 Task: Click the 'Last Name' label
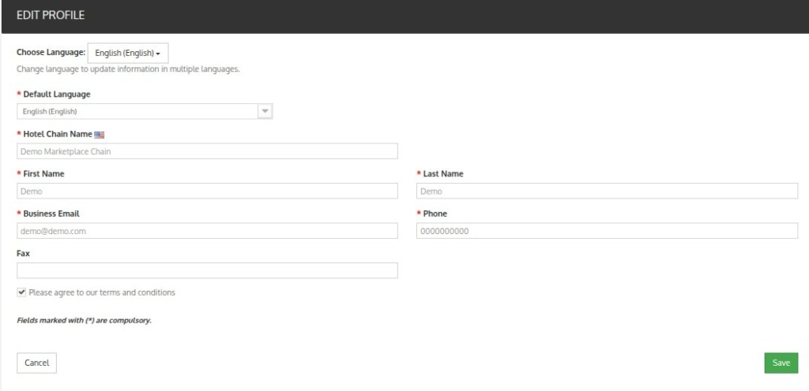(x=443, y=173)
